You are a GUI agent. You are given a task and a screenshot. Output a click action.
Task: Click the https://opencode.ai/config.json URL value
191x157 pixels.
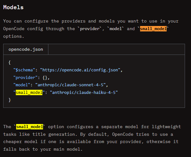[x=80, y=70]
